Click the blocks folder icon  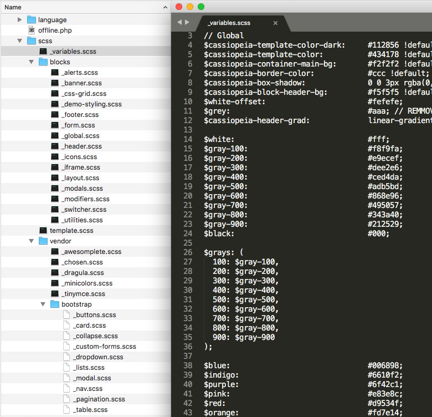[43, 62]
